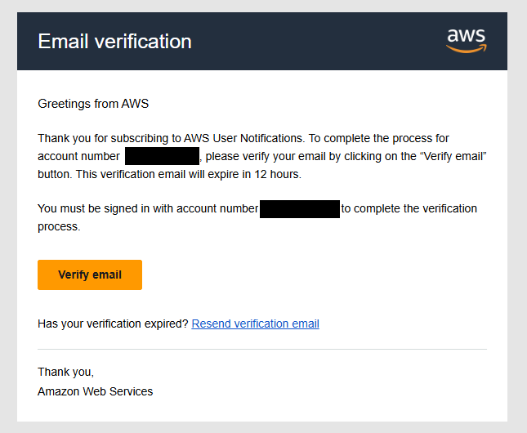Click the to complete the verification text
This screenshot has width=527, height=433.
(x=409, y=209)
